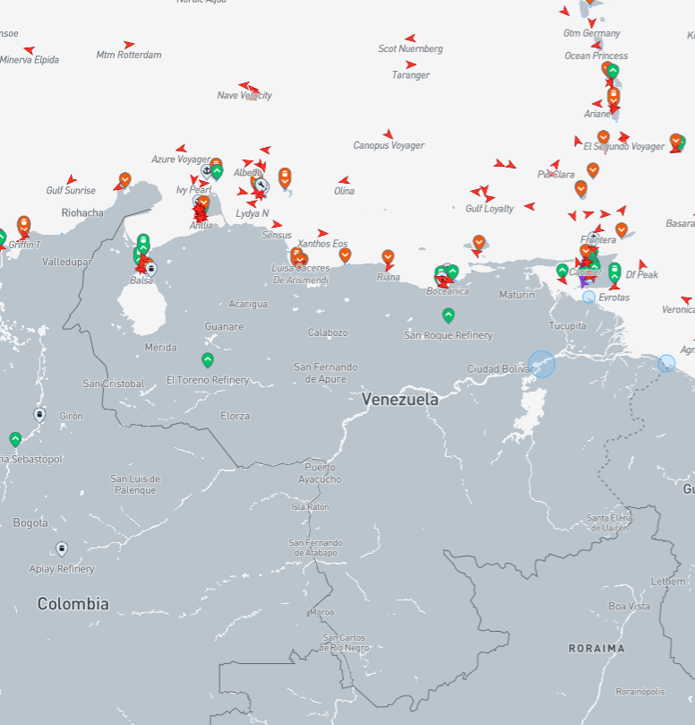Image resolution: width=695 pixels, height=725 pixels.
Task: Click the 'Maturín' city label
Action: point(517,295)
